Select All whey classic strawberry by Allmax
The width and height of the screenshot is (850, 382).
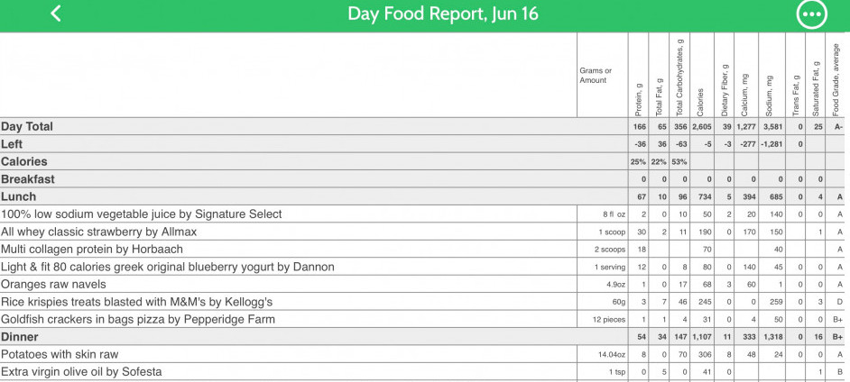[x=425, y=232]
